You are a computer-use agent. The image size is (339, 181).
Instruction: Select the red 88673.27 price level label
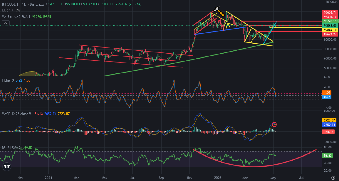point(330,34)
